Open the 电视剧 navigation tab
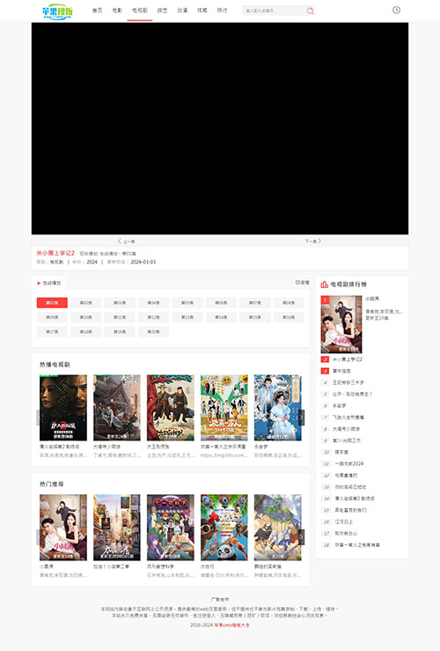 pos(140,11)
